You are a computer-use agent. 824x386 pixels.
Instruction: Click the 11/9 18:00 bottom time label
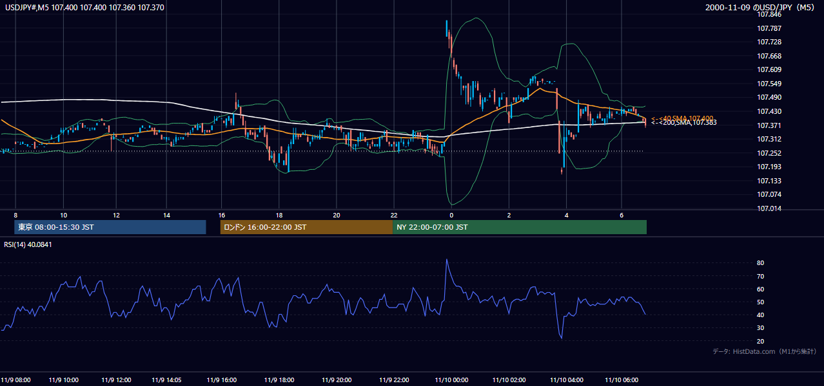click(x=279, y=380)
